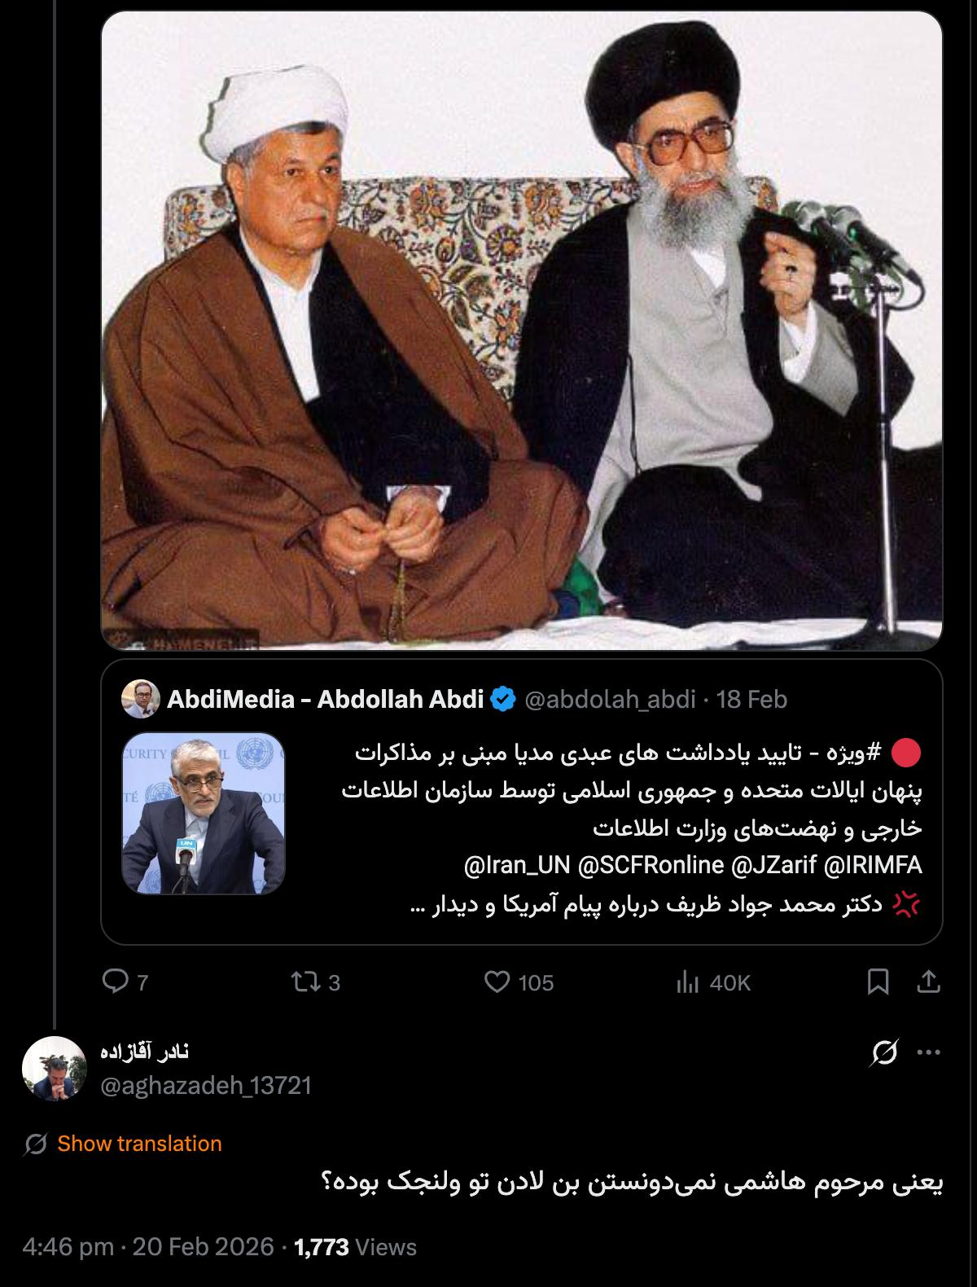This screenshot has height=1287, width=977.
Task: Click the Grok slash icon beside the reply's more menu
Action: pos(885,1053)
